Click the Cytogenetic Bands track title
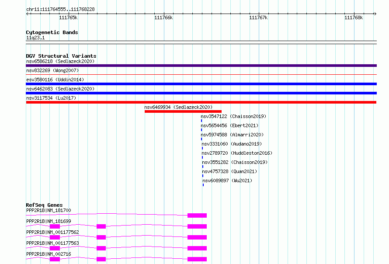 click(52, 32)
